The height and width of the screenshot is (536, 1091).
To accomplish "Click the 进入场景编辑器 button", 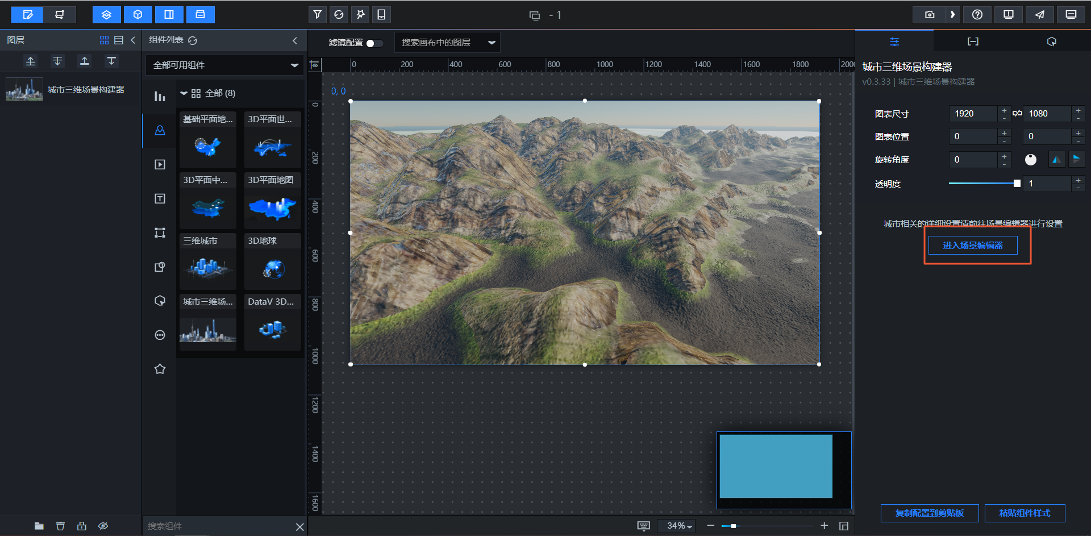I will click(x=972, y=246).
